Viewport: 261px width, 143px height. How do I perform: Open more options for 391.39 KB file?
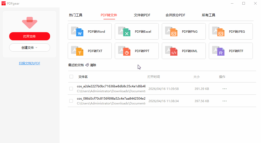[x=224, y=89]
